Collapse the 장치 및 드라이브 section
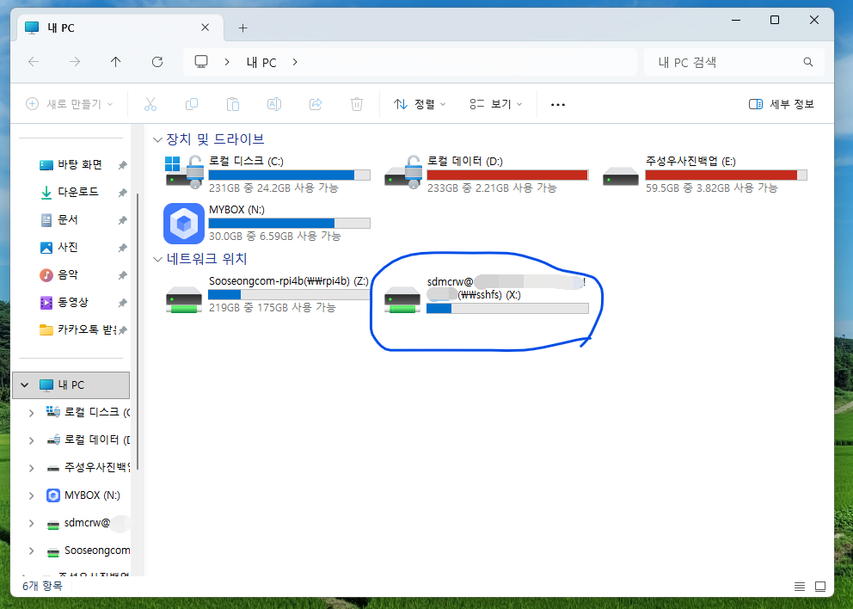 [x=157, y=139]
